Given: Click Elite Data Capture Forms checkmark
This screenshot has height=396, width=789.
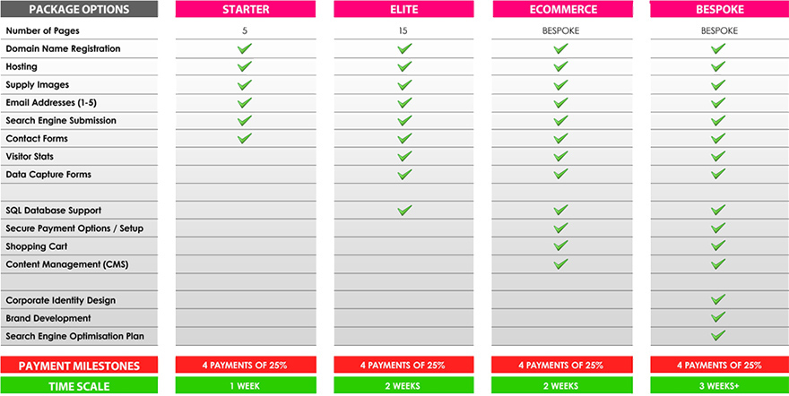Looking at the screenshot, I should [404, 175].
